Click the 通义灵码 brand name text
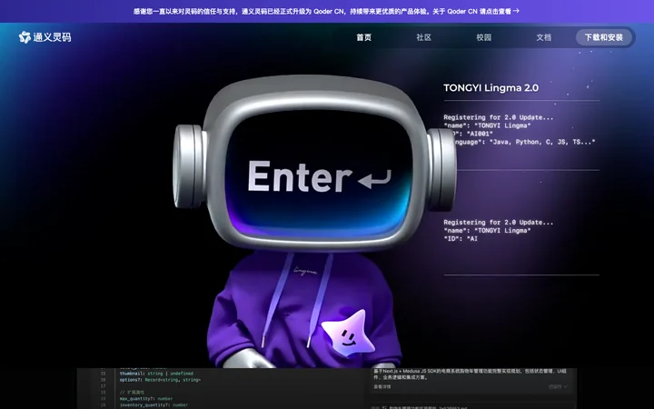654x409 pixels. [52, 37]
